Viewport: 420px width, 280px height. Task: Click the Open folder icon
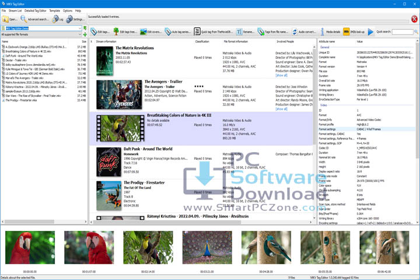pyautogui.click(x=5, y=19)
